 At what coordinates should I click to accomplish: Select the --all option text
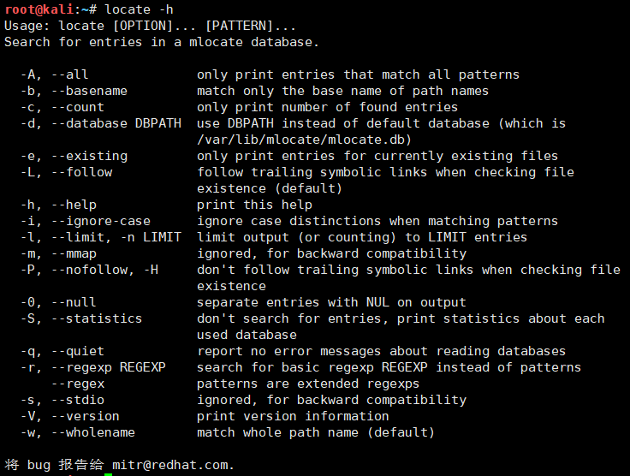click(x=70, y=74)
